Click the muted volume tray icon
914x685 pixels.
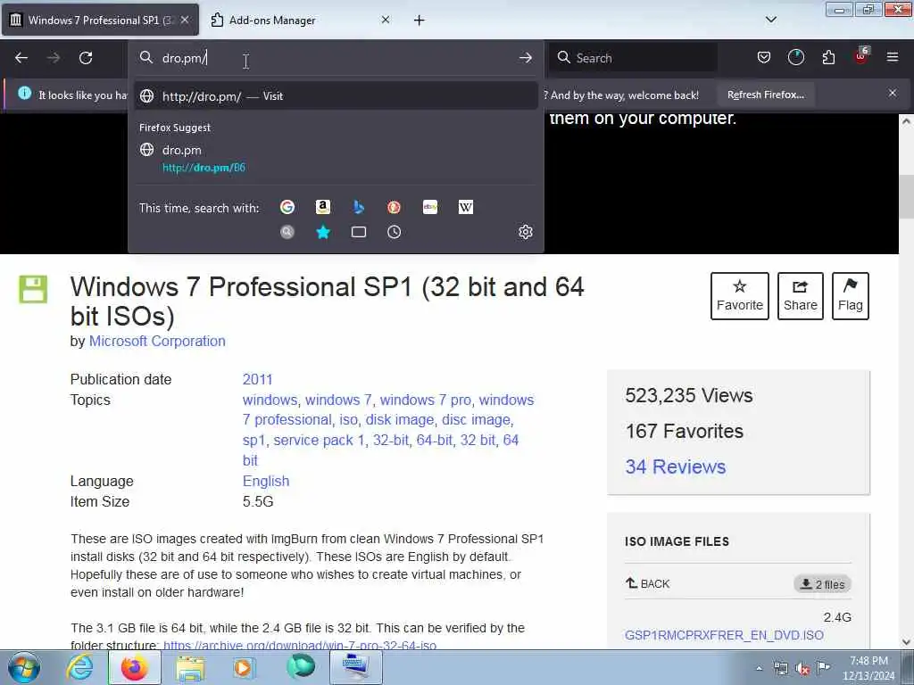802,669
